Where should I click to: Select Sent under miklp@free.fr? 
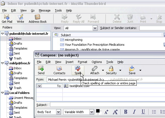pos(17,83)
